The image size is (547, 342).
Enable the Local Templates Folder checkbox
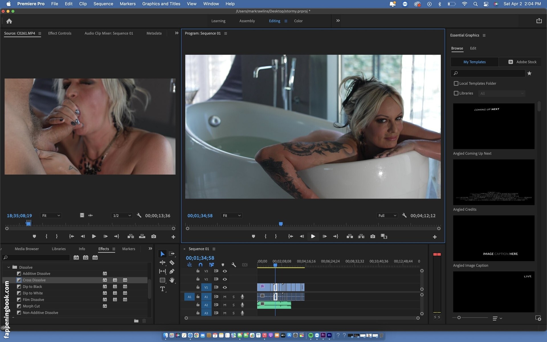[456, 84]
